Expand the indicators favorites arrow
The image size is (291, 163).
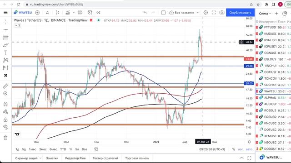74,13
